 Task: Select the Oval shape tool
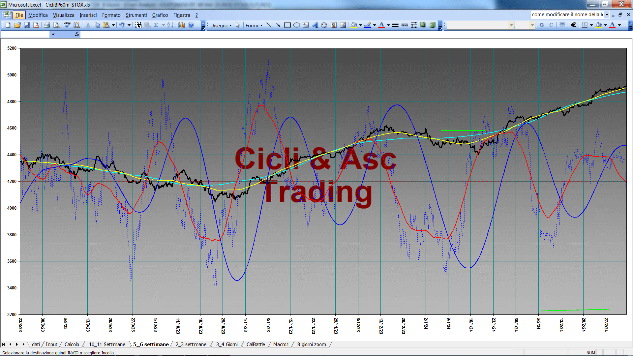(297, 25)
